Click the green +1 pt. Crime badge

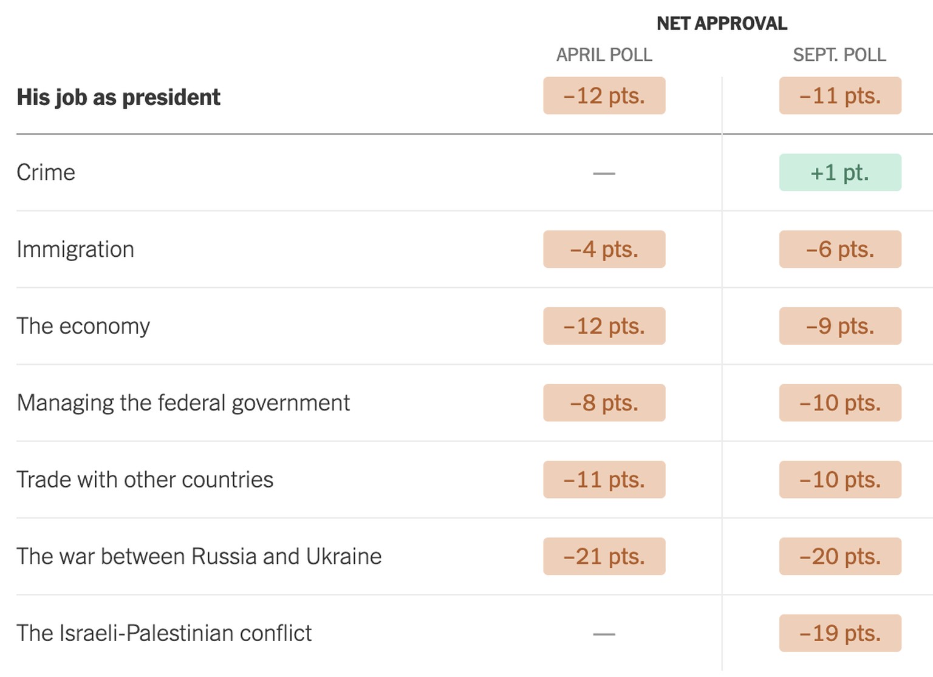pos(840,172)
